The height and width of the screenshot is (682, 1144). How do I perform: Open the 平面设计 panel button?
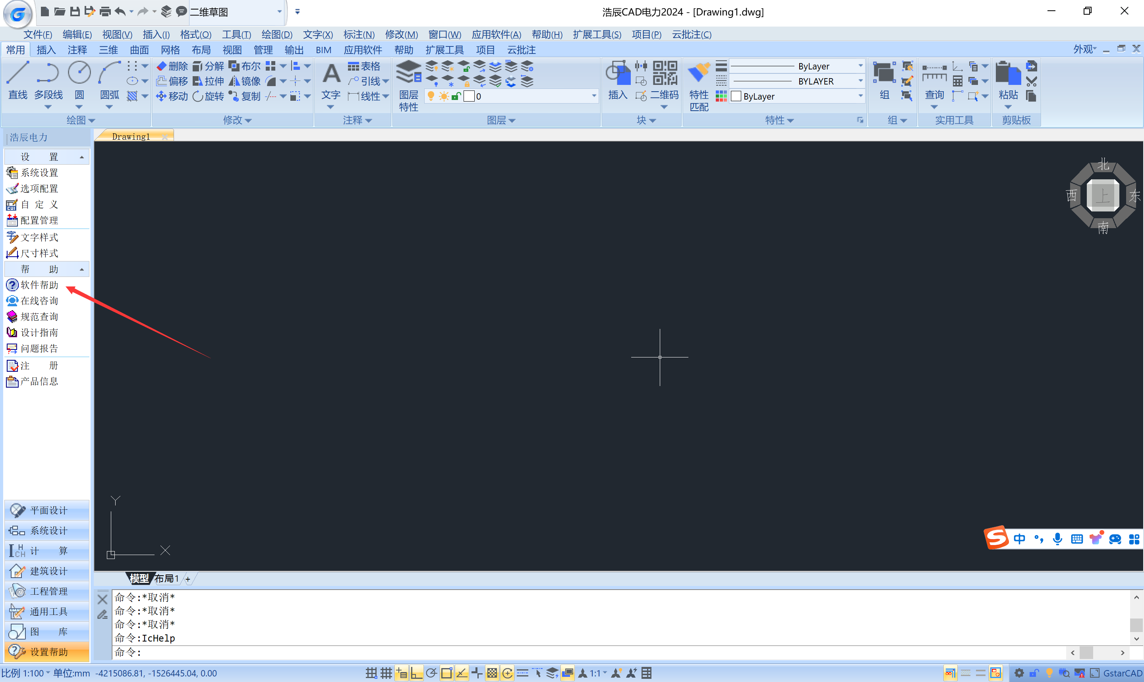tap(47, 510)
